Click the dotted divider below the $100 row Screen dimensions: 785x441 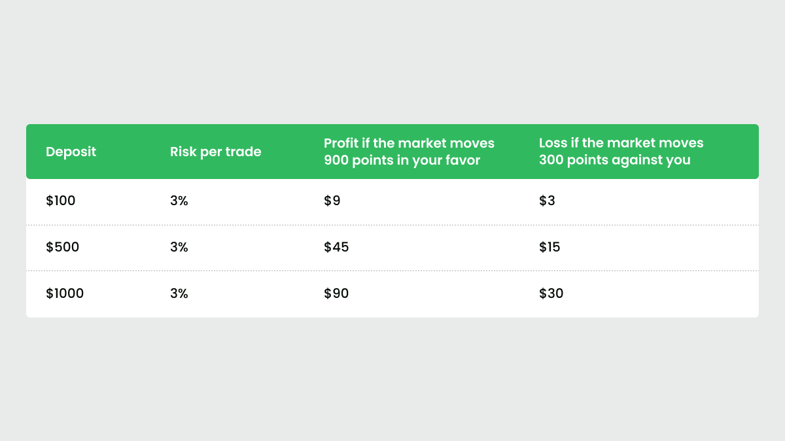(392, 225)
